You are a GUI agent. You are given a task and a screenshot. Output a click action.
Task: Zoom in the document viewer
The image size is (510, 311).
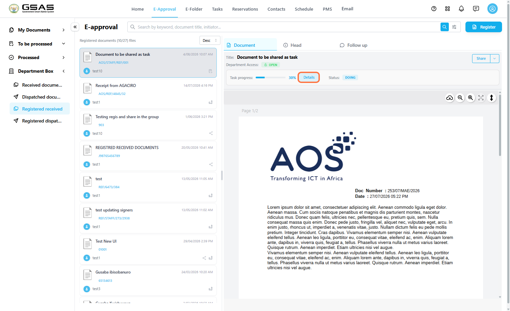click(x=470, y=98)
